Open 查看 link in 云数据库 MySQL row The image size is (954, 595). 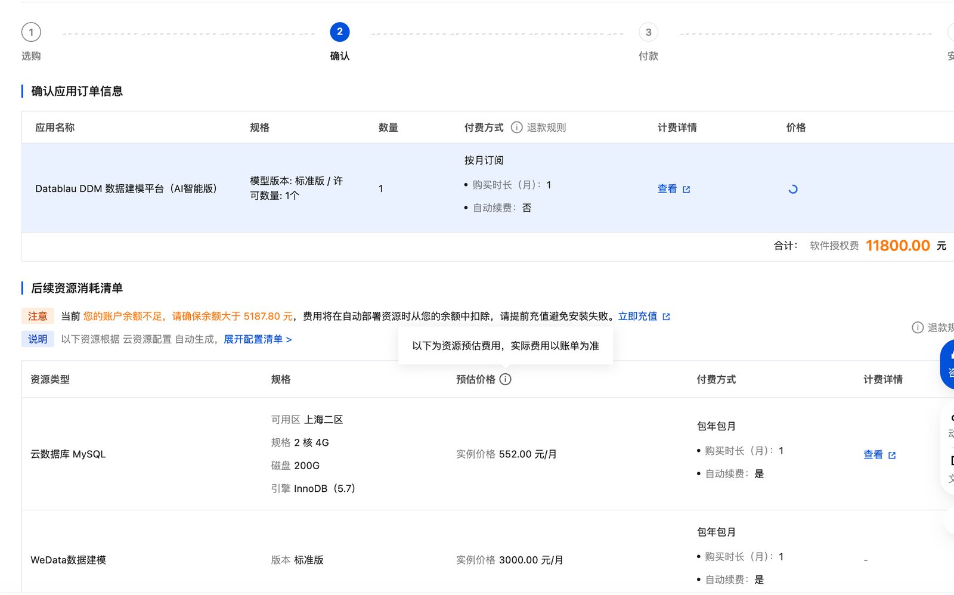873,455
